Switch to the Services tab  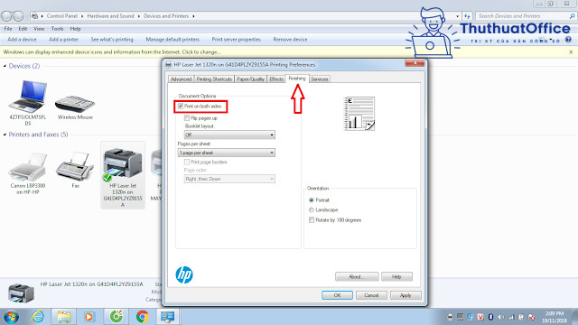(319, 79)
